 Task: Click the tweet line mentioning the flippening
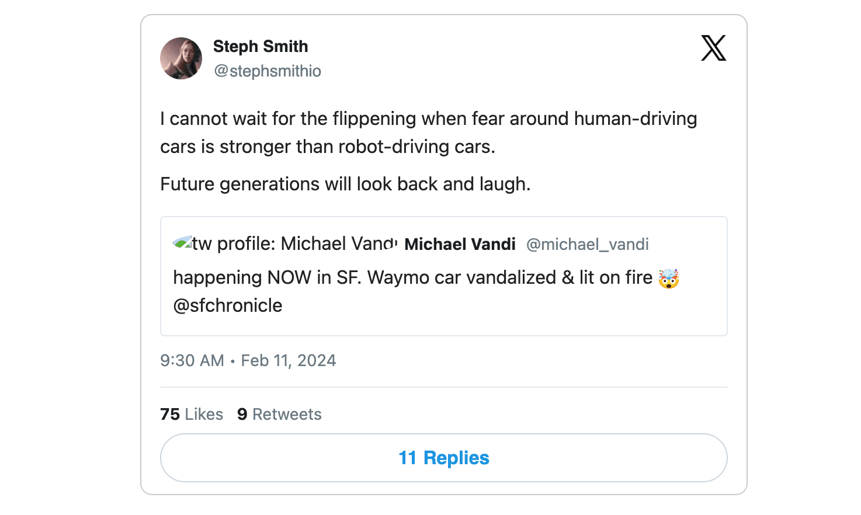(428, 119)
